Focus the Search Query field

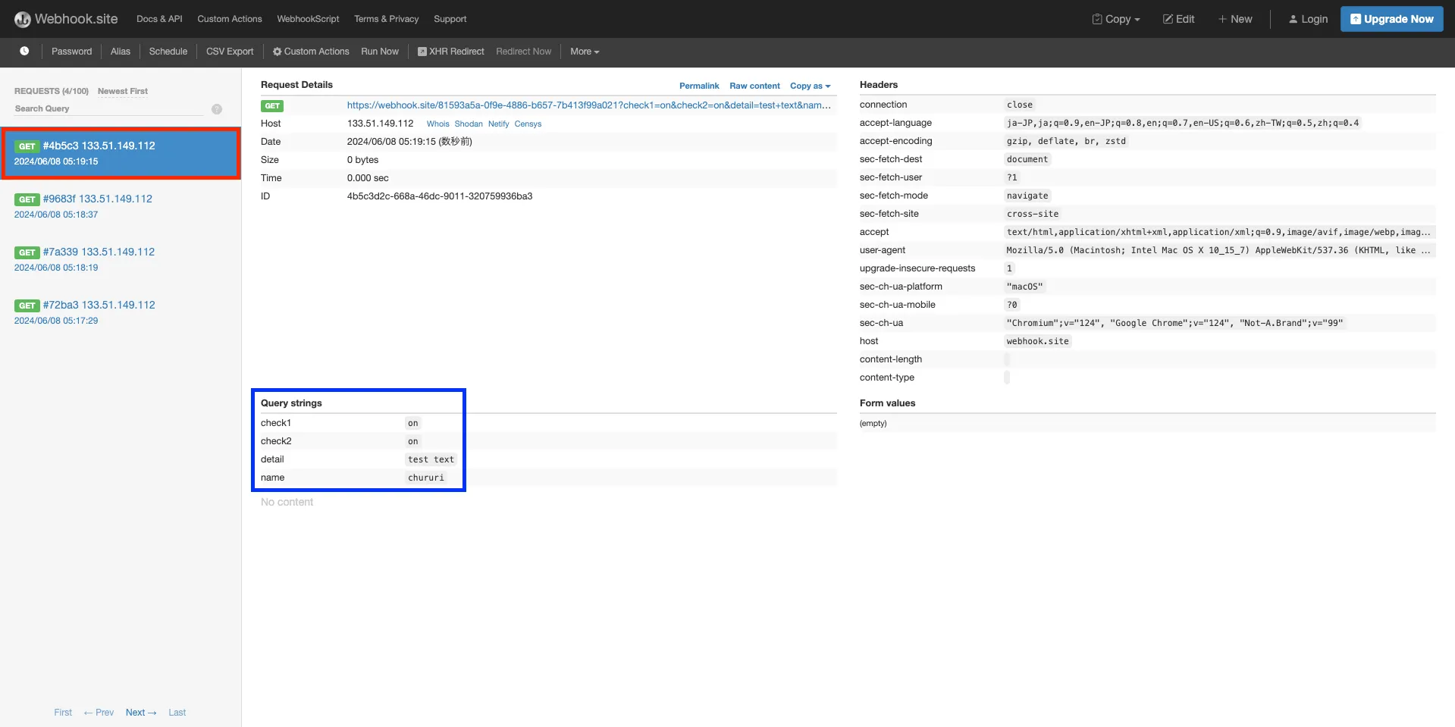point(108,109)
